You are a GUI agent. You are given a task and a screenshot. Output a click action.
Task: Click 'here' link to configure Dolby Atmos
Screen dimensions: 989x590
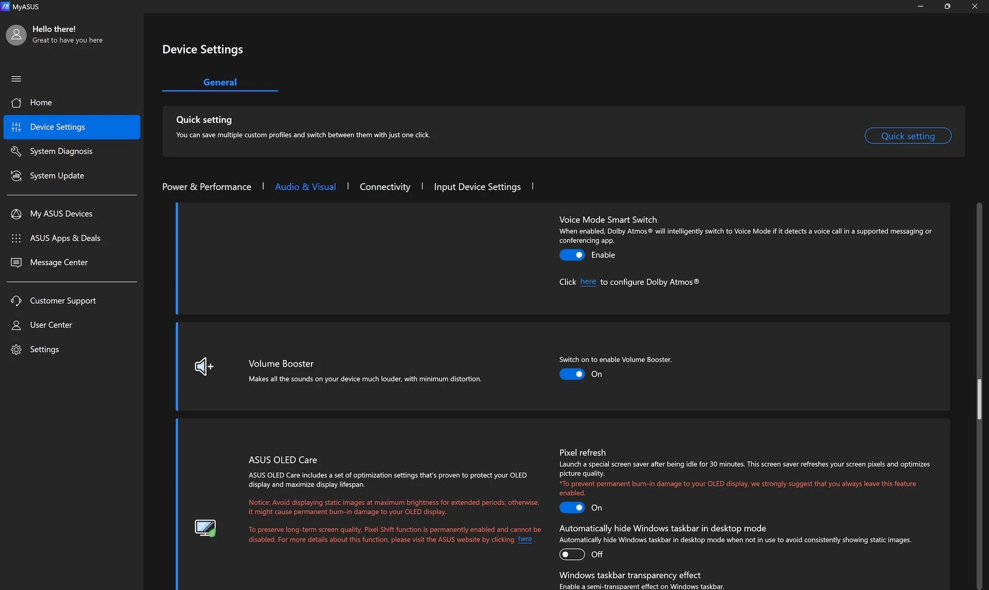588,282
